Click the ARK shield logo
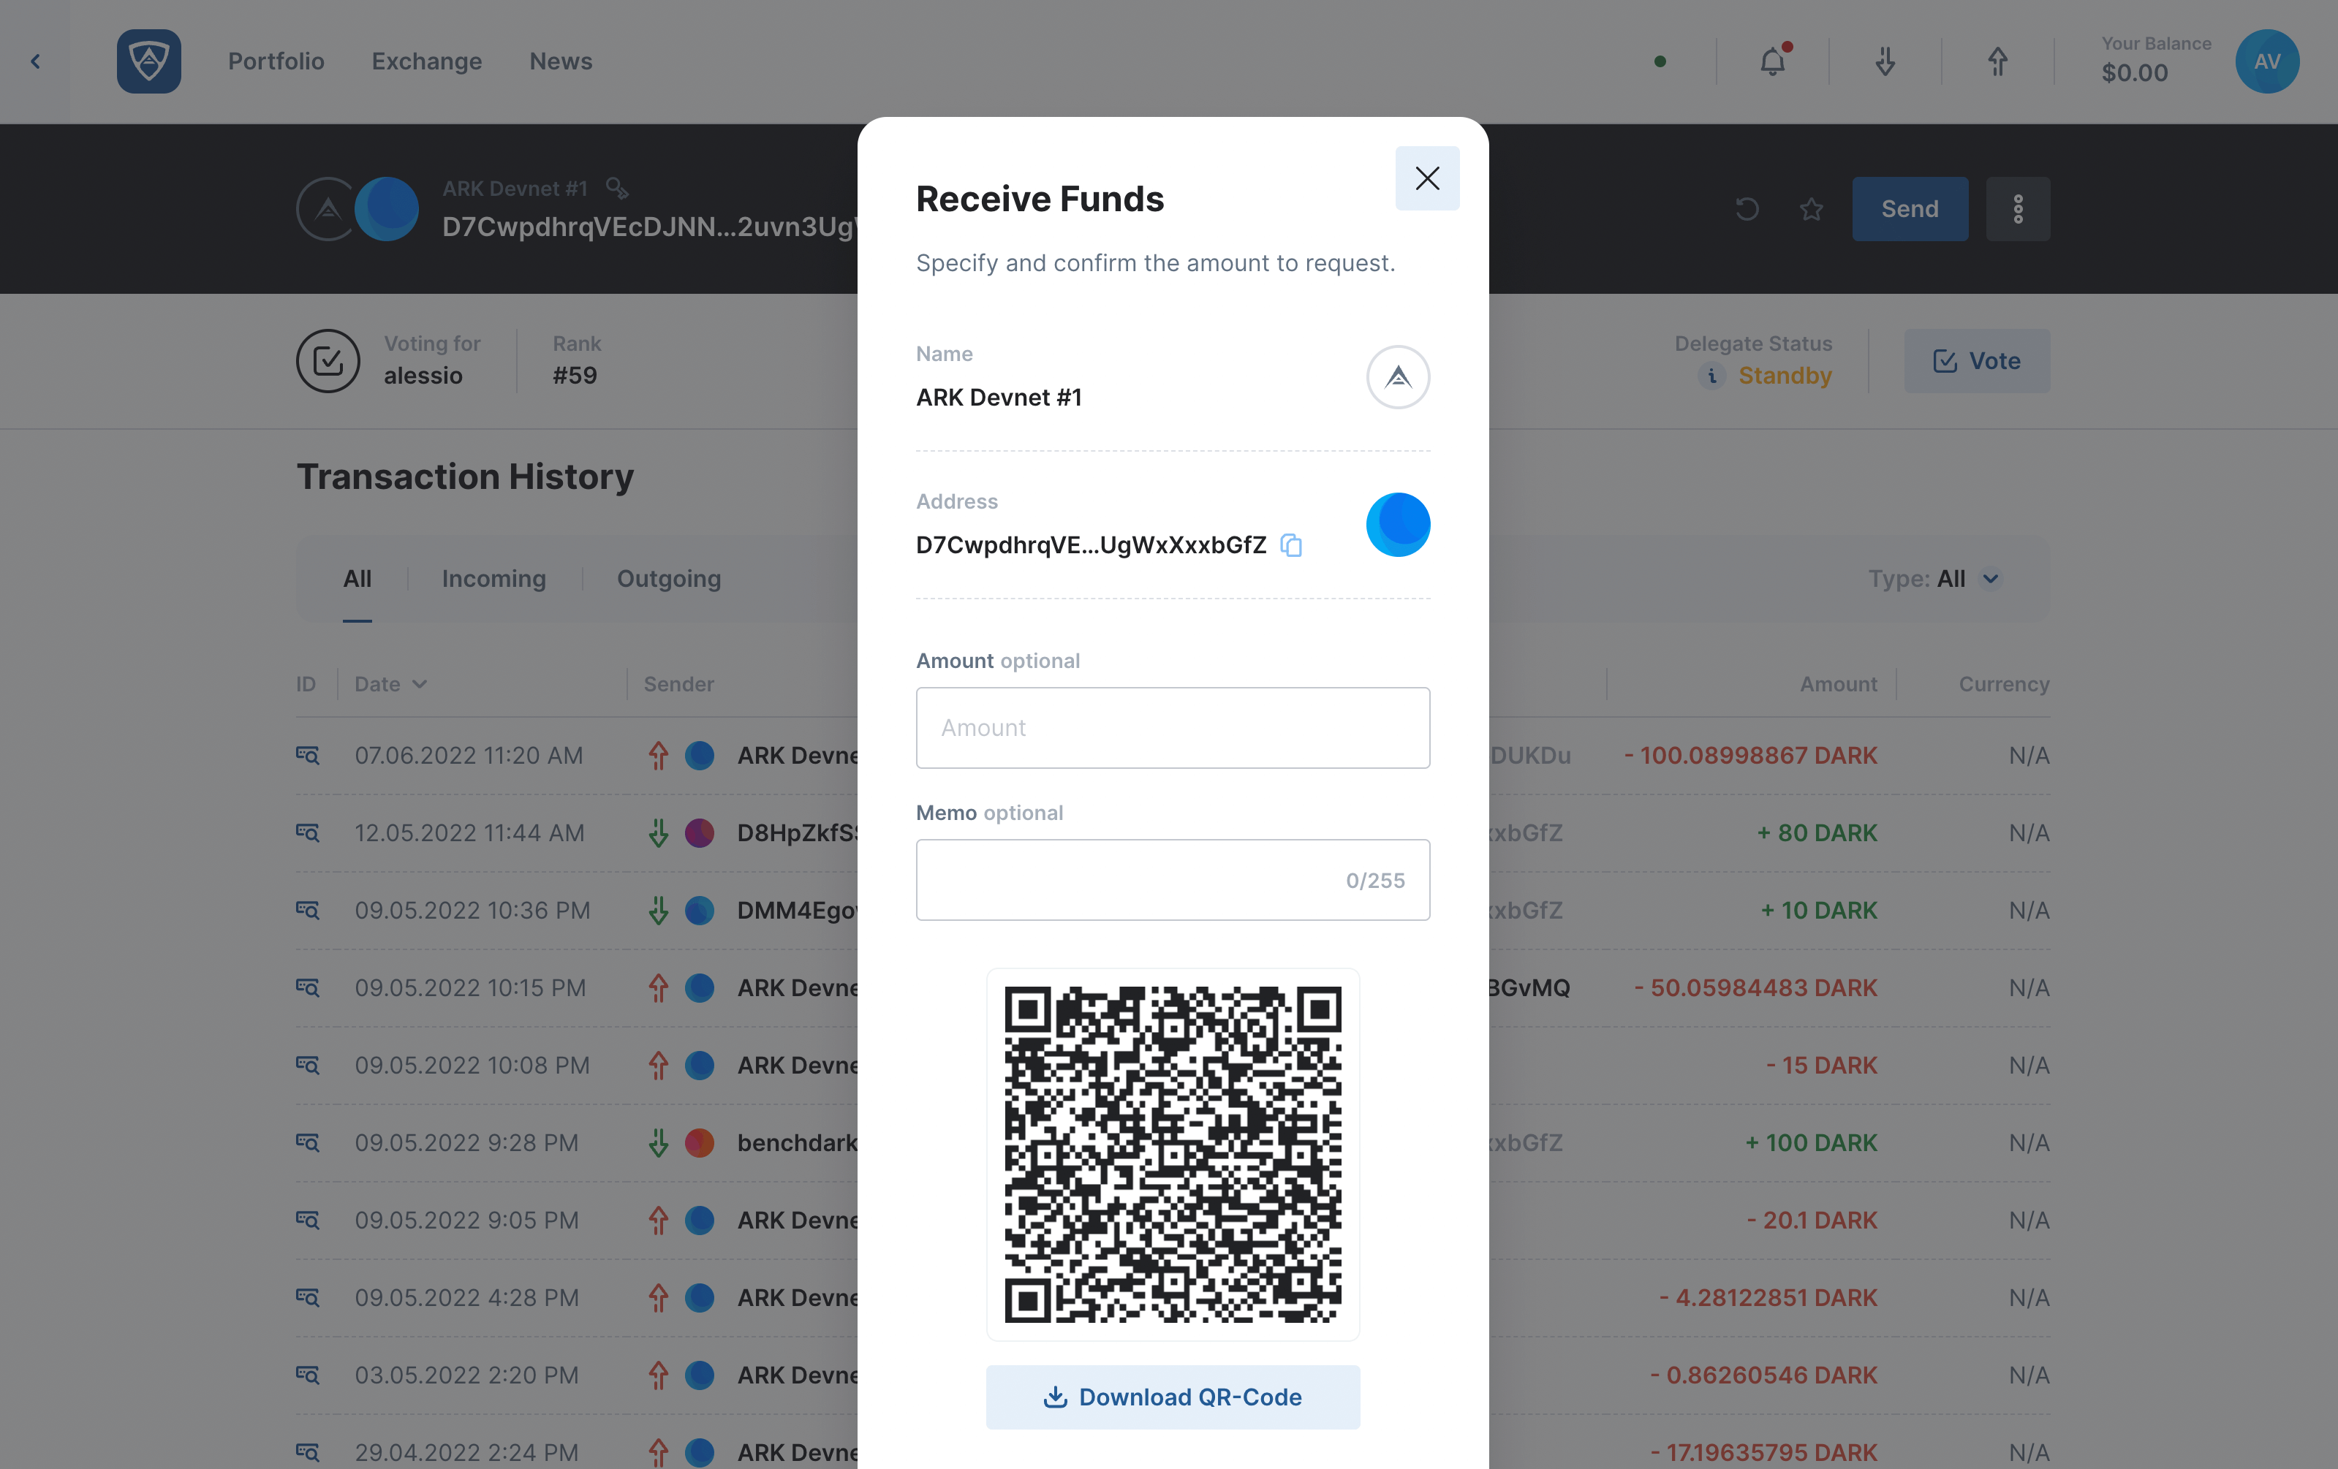 point(148,61)
